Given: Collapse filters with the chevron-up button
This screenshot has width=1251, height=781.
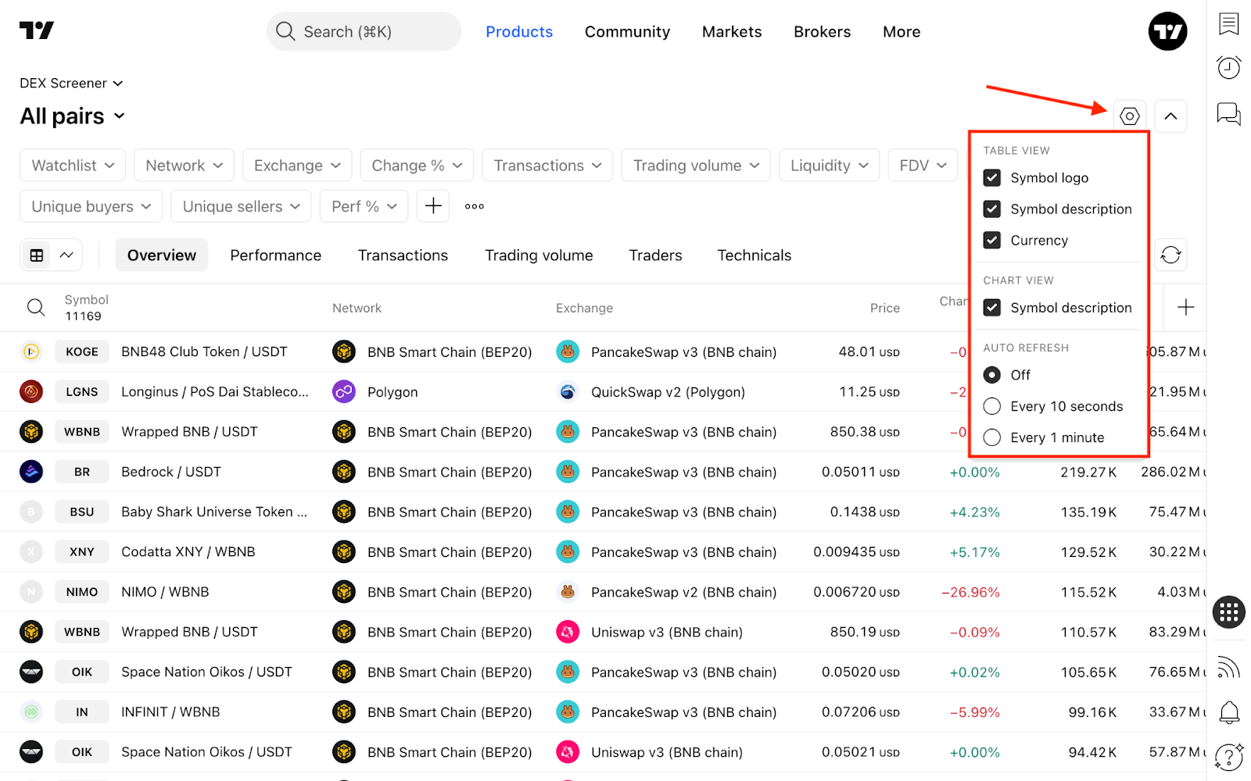Looking at the screenshot, I should [x=1170, y=116].
